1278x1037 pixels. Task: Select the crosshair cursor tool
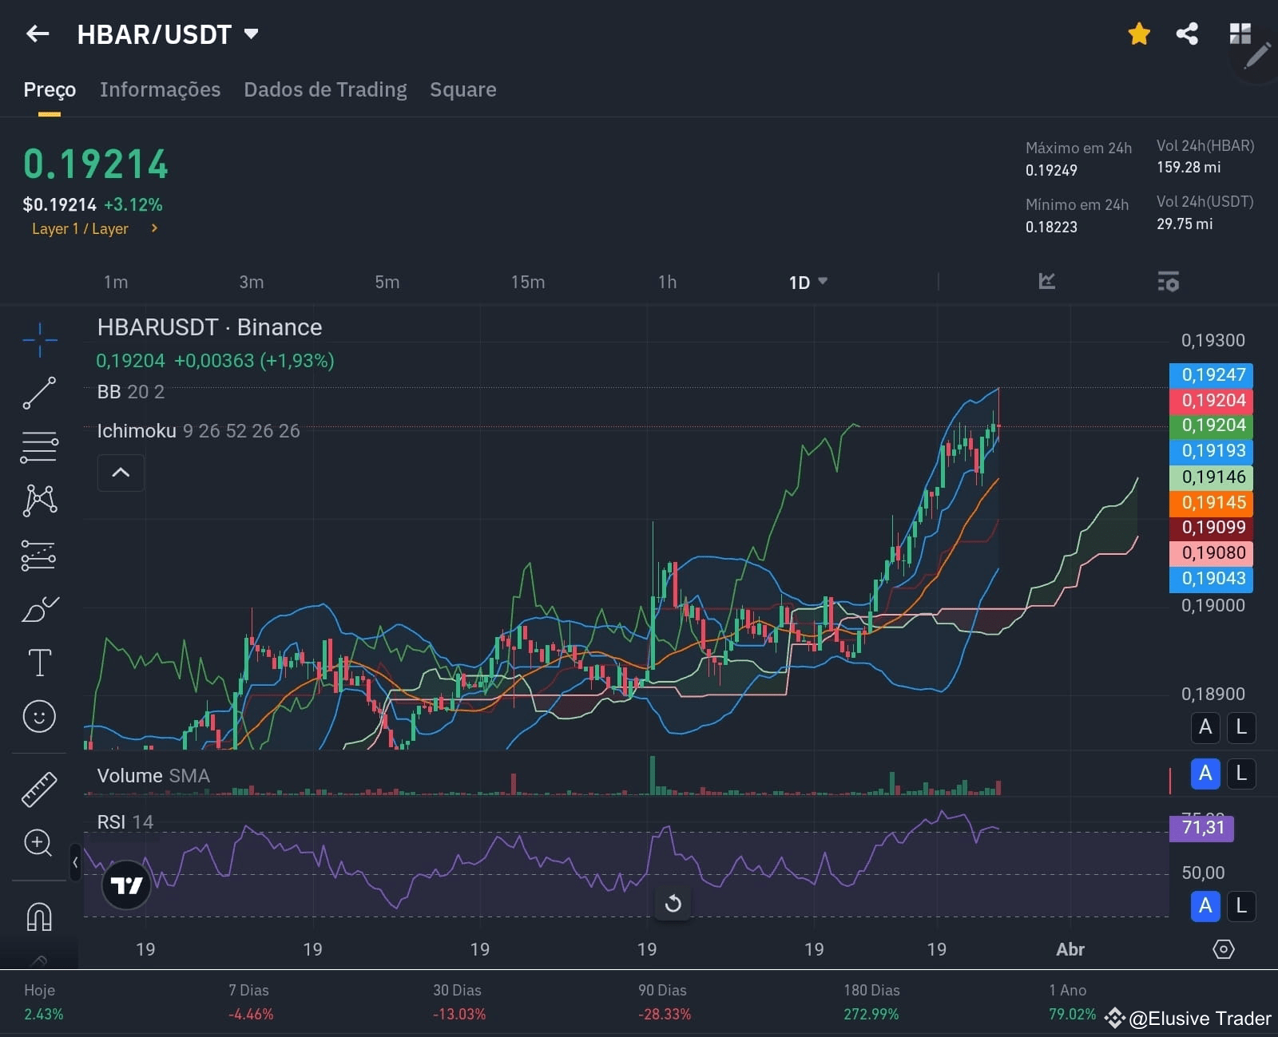(39, 340)
